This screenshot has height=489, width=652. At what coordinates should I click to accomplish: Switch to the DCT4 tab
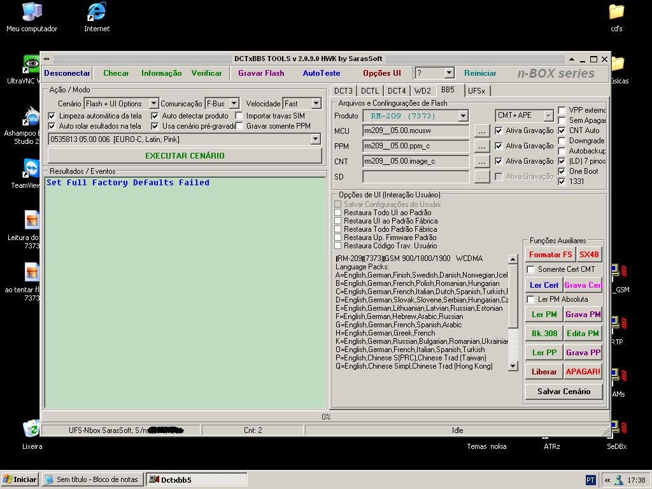click(397, 90)
